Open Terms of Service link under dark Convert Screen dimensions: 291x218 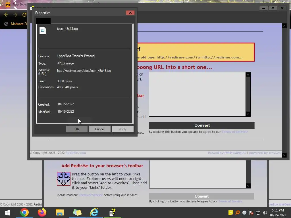pyautogui.click(x=234, y=132)
